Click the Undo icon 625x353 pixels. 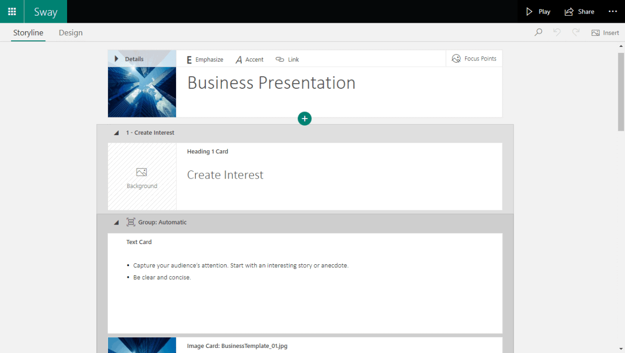pyautogui.click(x=556, y=32)
